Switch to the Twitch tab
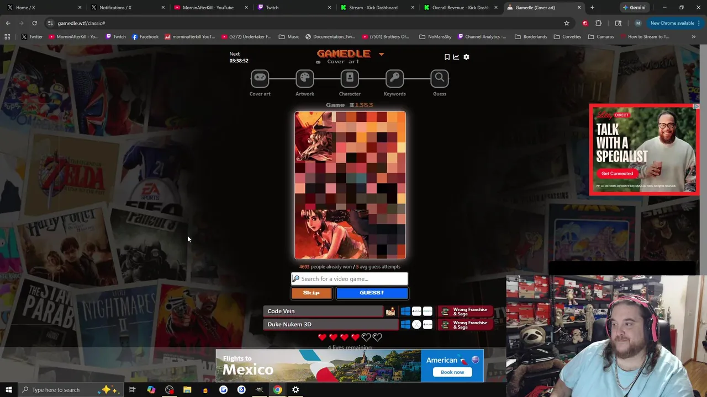The height and width of the screenshot is (397, 707). pyautogui.click(x=294, y=8)
